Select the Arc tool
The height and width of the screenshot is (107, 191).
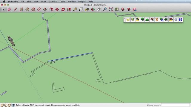[39, 9]
